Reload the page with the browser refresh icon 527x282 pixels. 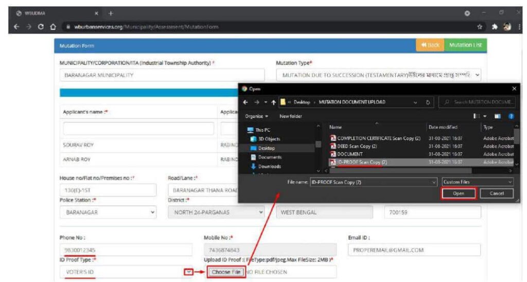tap(41, 27)
